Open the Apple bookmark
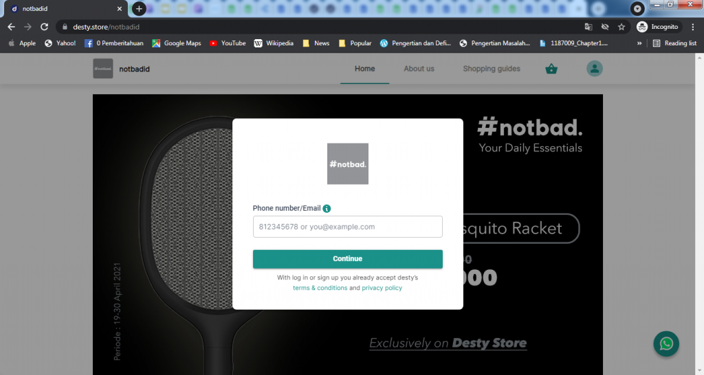The height and width of the screenshot is (375, 704). tap(22, 43)
